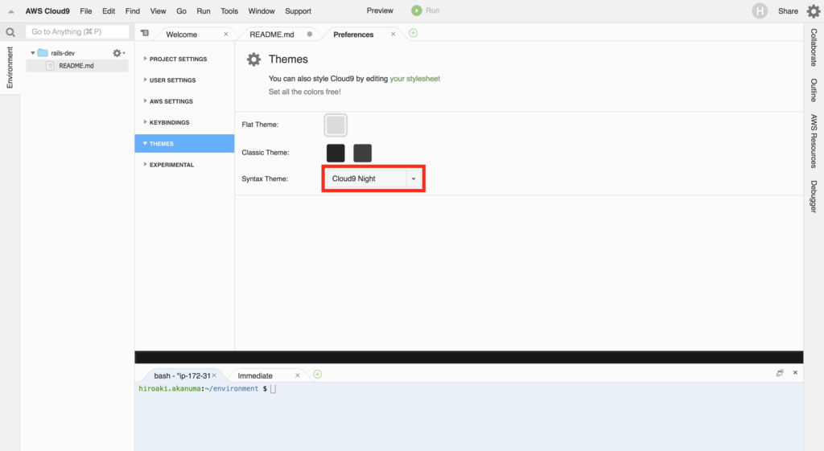Add a new editor tab with plus icon
Image resolution: width=824 pixels, height=451 pixels.
coord(413,33)
